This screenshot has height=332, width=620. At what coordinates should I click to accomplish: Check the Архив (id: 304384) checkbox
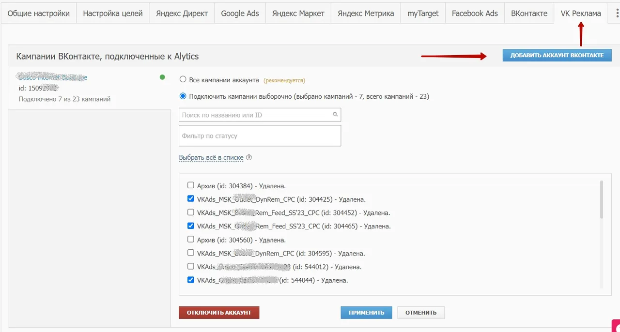[x=190, y=185]
